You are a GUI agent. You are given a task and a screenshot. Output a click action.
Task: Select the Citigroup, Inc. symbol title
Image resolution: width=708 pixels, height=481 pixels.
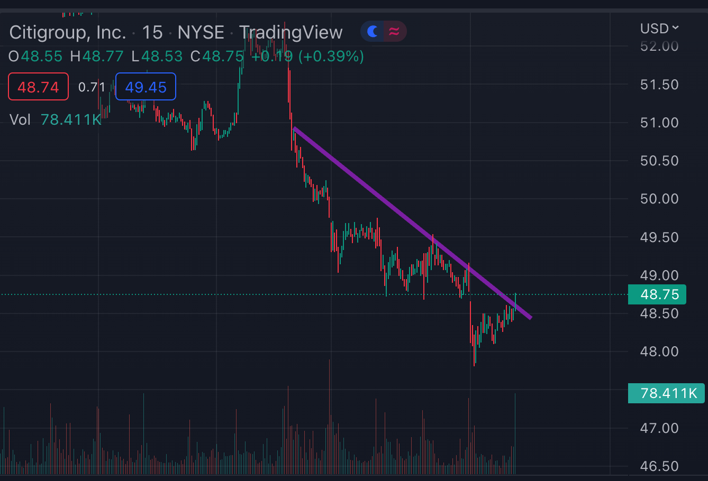coord(68,33)
